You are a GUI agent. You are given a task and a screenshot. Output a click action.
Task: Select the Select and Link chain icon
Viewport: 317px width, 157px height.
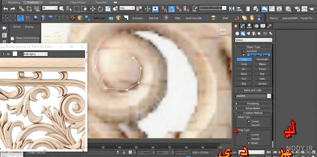(x=21, y=9)
